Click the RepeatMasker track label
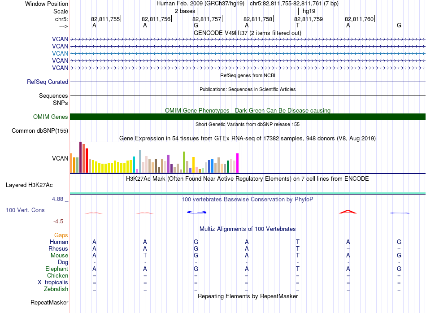Viewport: 426px width, 313px height. tap(49, 302)
